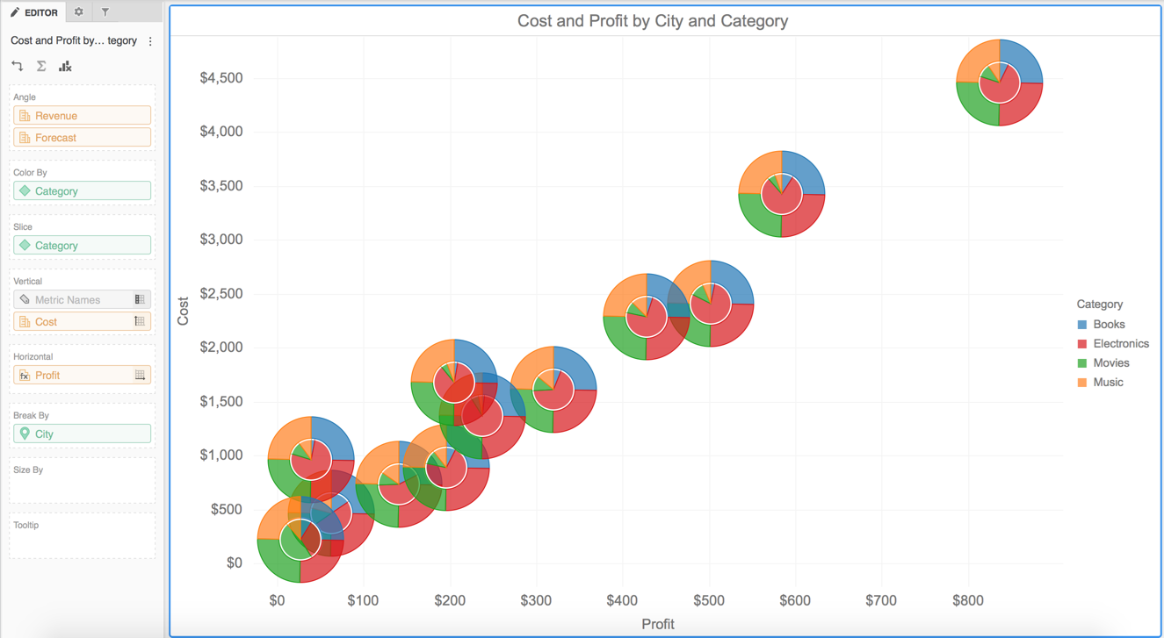Click the Music legend label
The width and height of the screenshot is (1164, 638).
tap(1108, 383)
